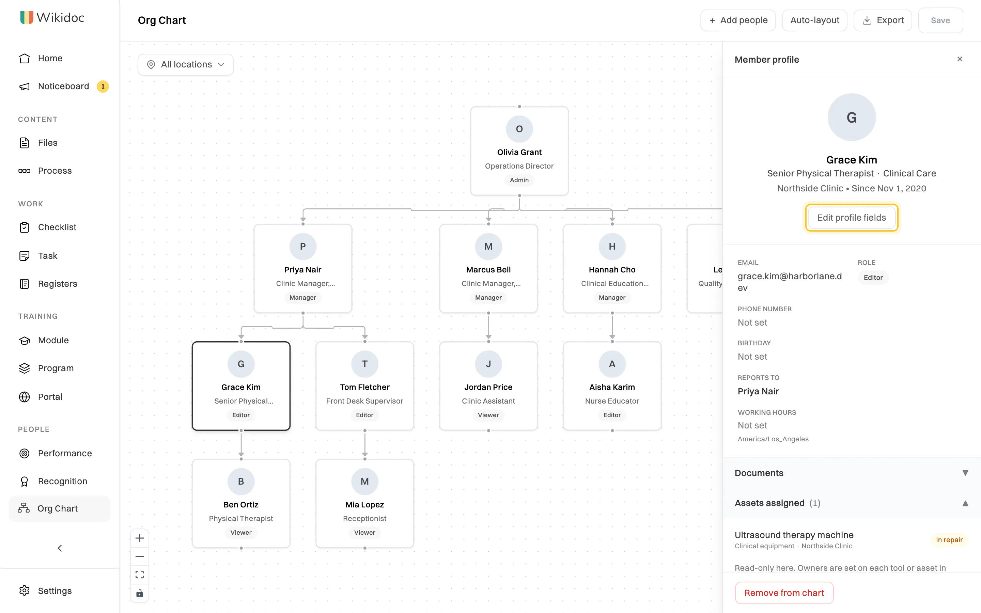The image size is (981, 613).
Task: Open the All locations dropdown
Action: pos(186,64)
